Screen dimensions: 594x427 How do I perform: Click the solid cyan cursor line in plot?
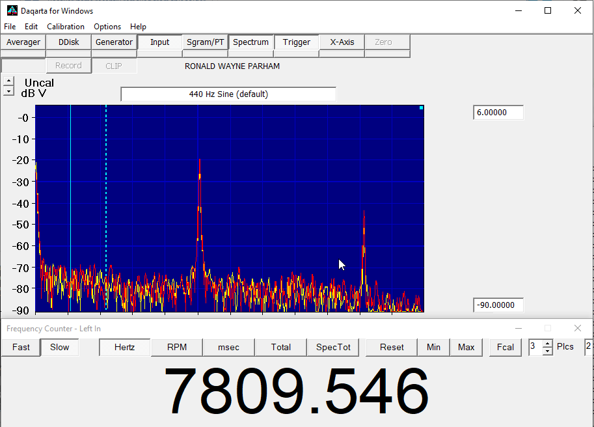coord(70,195)
